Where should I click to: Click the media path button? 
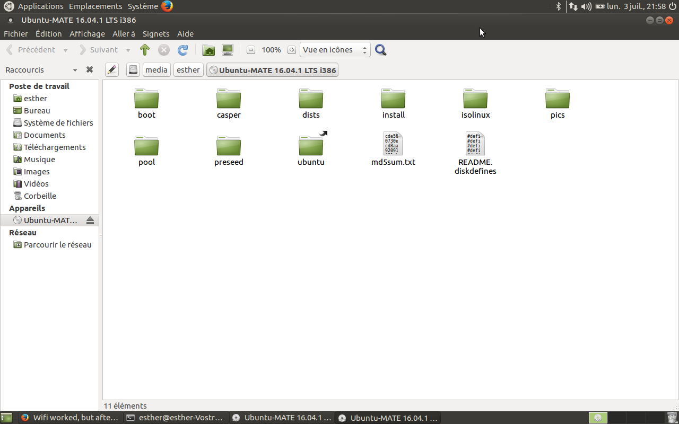(156, 69)
